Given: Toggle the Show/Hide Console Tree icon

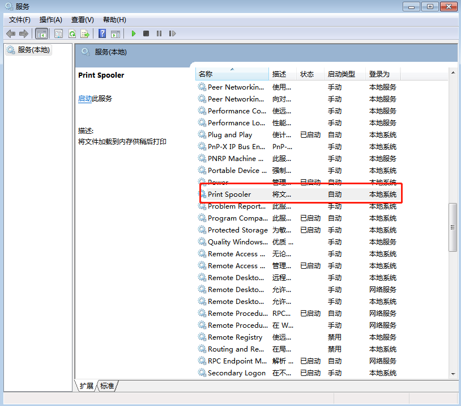Looking at the screenshot, I should pyautogui.click(x=41, y=33).
